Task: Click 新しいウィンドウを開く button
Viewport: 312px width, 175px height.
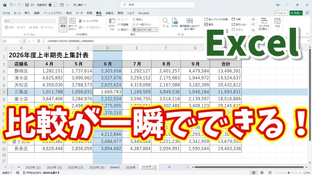Action: [216, 19]
